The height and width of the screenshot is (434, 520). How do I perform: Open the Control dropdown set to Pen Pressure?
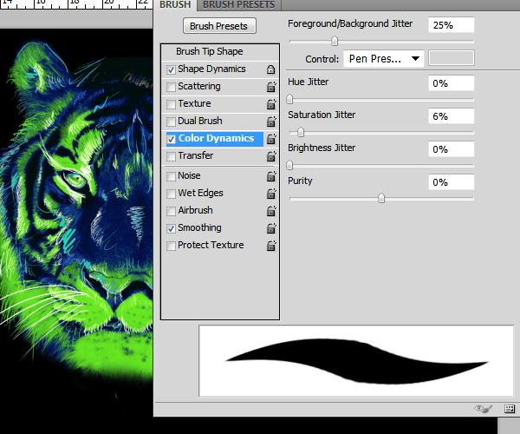point(384,59)
